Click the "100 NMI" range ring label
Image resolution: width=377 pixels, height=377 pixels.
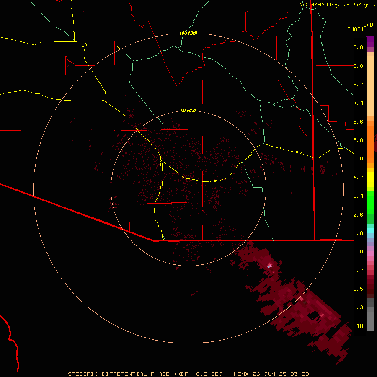tap(188, 33)
